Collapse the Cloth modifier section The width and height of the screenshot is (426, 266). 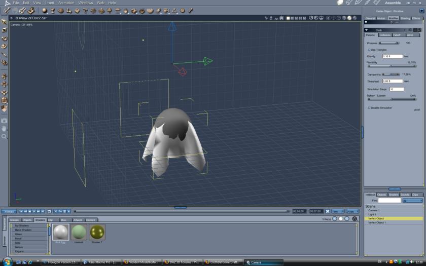(x=366, y=30)
